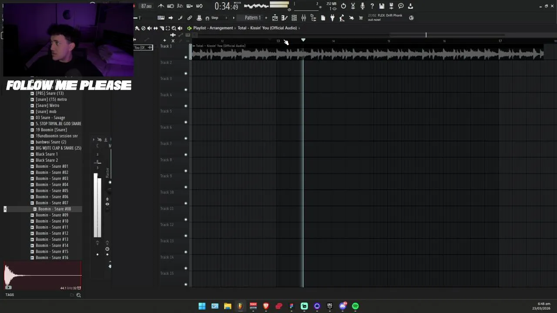
Task: Mute Track 7 with its toggle dot
Action: 186,154
